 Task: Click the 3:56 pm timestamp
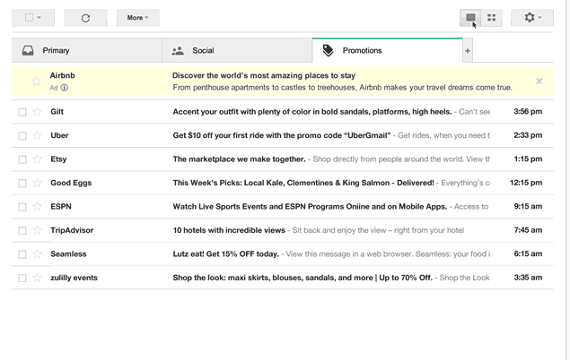pos(528,111)
